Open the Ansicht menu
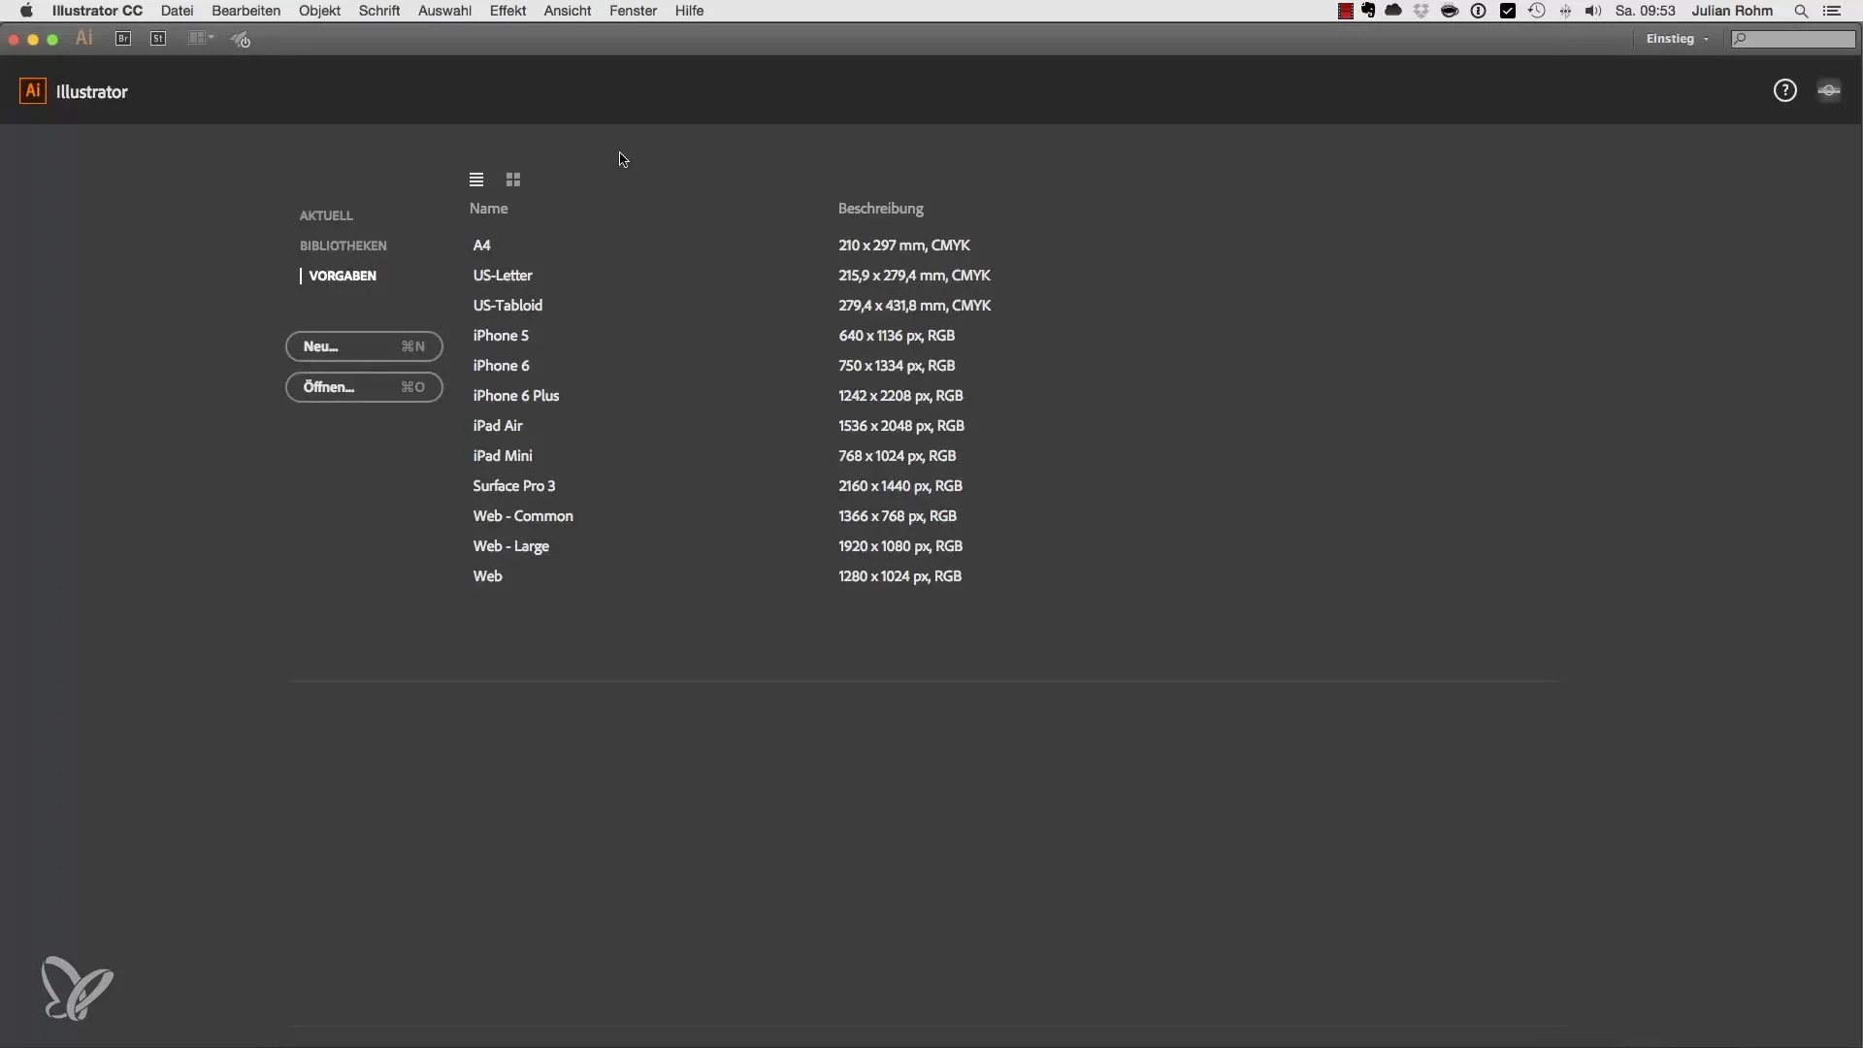 pos(568,11)
